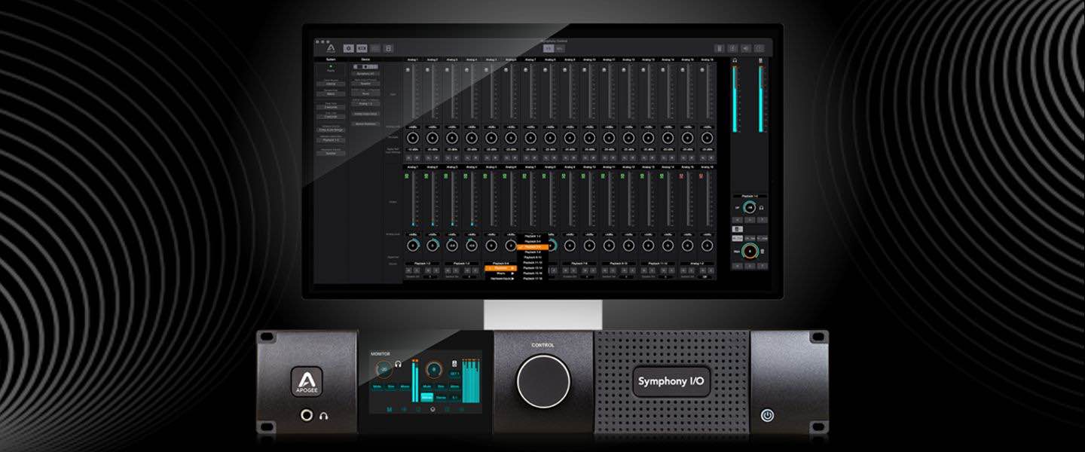Screen dimensions: 1085x452
Task: Open the Analog 1-2 routing dropdown under Analog 15
Action: (697, 264)
